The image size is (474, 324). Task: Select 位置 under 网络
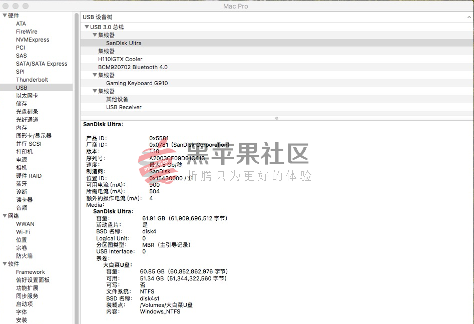point(21,240)
